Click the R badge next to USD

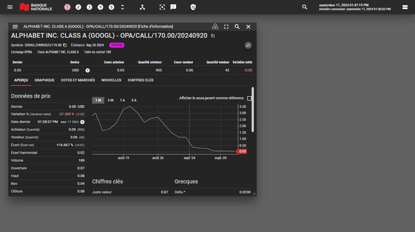click(x=88, y=70)
